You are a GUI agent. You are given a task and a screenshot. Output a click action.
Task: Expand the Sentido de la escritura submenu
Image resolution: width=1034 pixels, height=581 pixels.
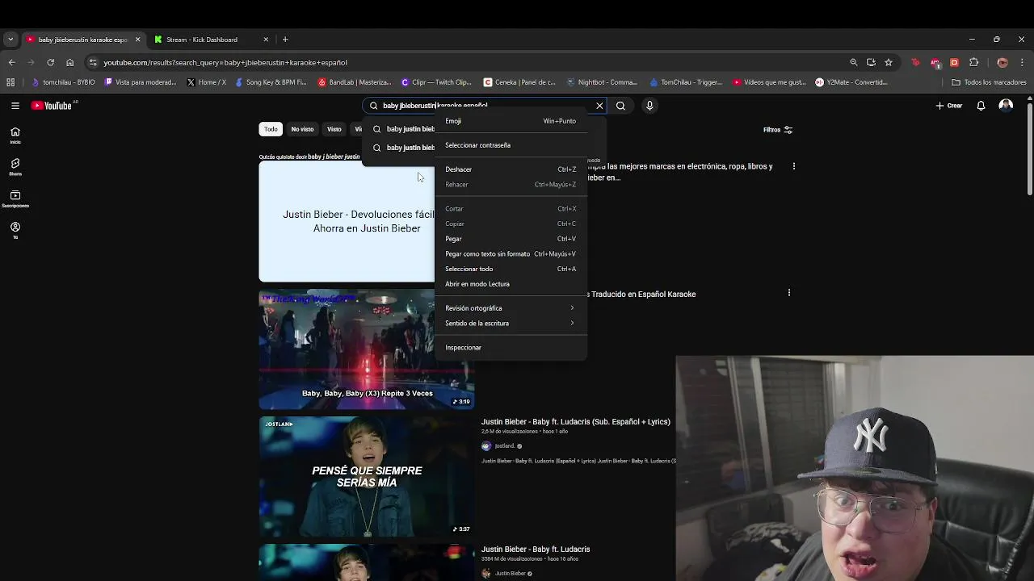pyautogui.click(x=511, y=324)
